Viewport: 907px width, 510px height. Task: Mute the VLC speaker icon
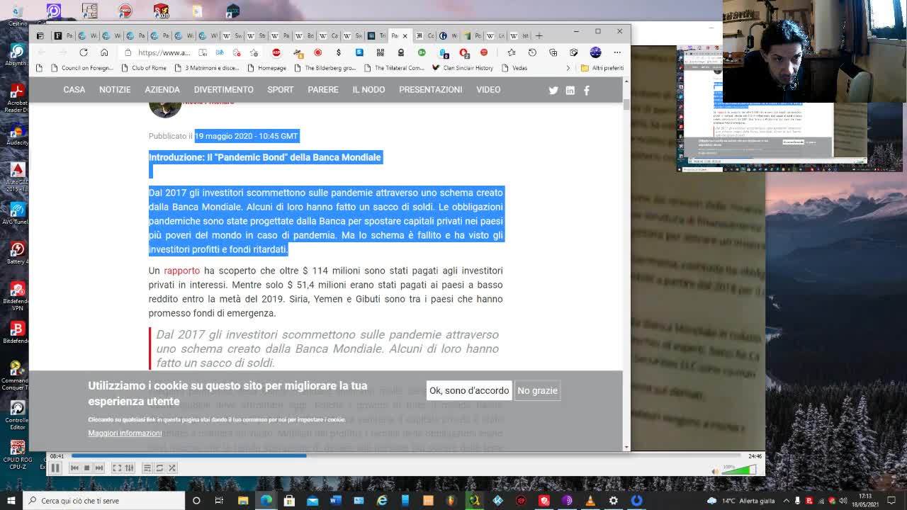point(714,471)
